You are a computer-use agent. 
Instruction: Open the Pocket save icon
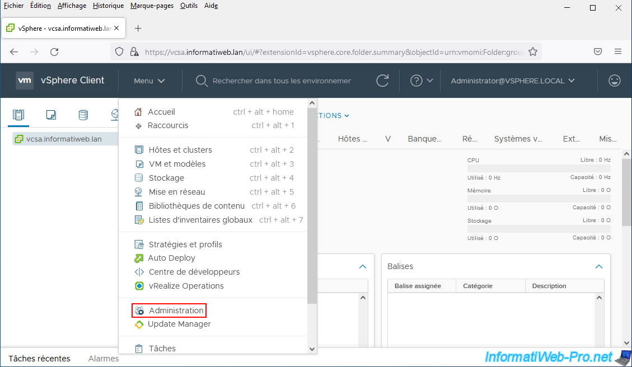click(598, 51)
